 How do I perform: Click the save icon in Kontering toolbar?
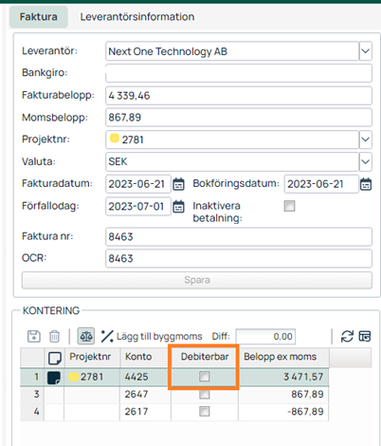coord(34,336)
